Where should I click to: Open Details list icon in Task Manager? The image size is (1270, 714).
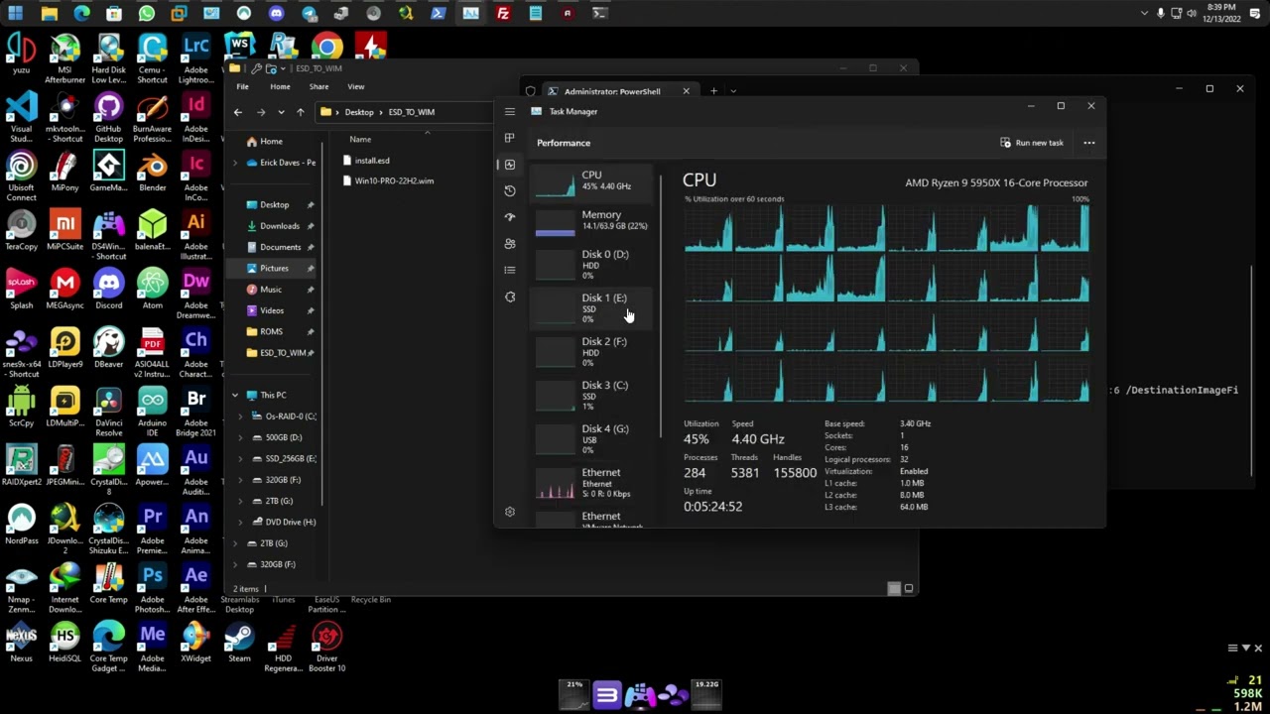pos(509,270)
